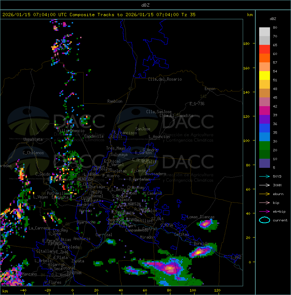This screenshot has width=291, height=295.
Task: Select the purple 39-36 dBZ swatch
Action: pyautogui.click(x=264, y=119)
